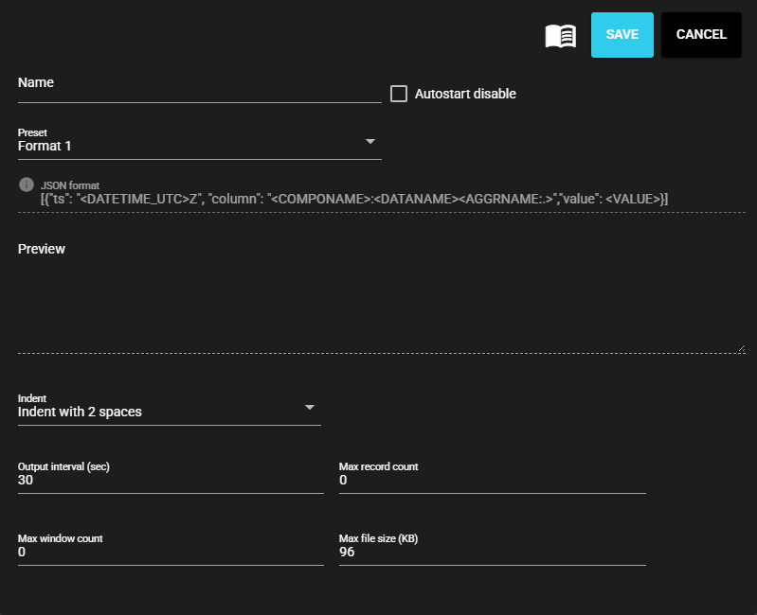Focus the Name input field
The width and height of the screenshot is (757, 615).
pos(199,89)
